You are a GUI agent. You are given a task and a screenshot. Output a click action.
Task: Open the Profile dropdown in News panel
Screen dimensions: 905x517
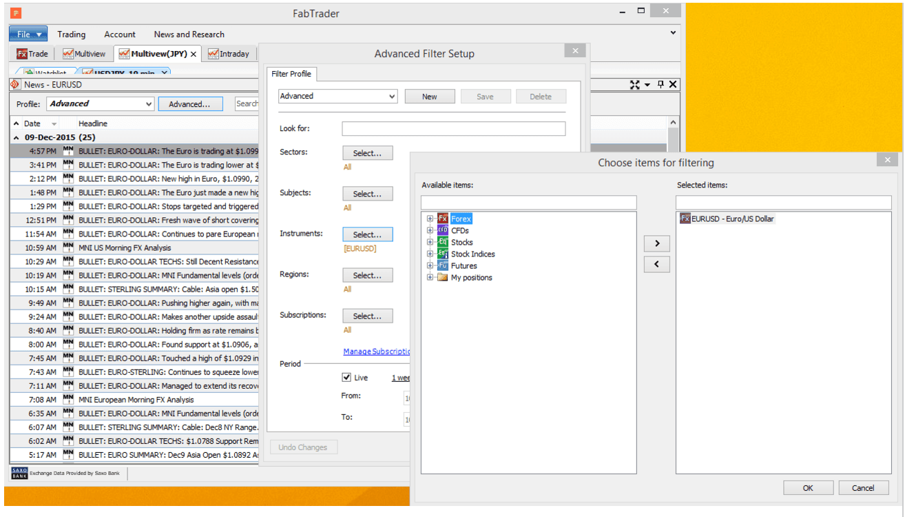(x=149, y=103)
